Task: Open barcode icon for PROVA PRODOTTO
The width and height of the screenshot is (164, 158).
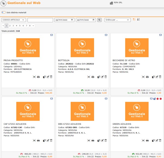Action: 34,77
